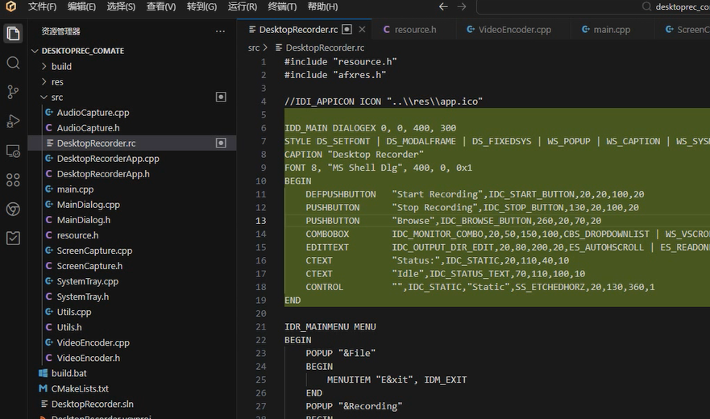Image resolution: width=710 pixels, height=419 pixels.
Task: Open the Explorer view in activity bar
Action: tap(13, 34)
